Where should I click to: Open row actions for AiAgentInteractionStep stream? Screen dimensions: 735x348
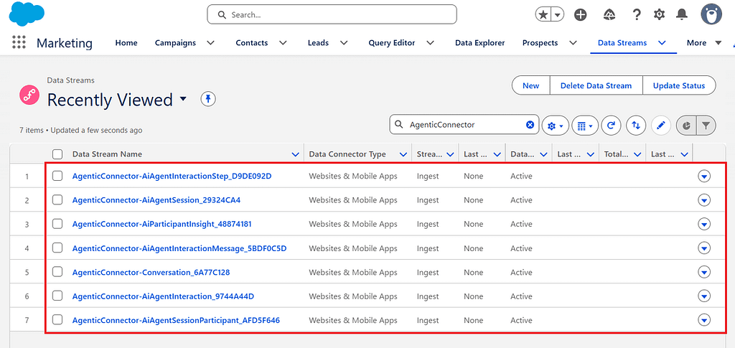click(704, 176)
